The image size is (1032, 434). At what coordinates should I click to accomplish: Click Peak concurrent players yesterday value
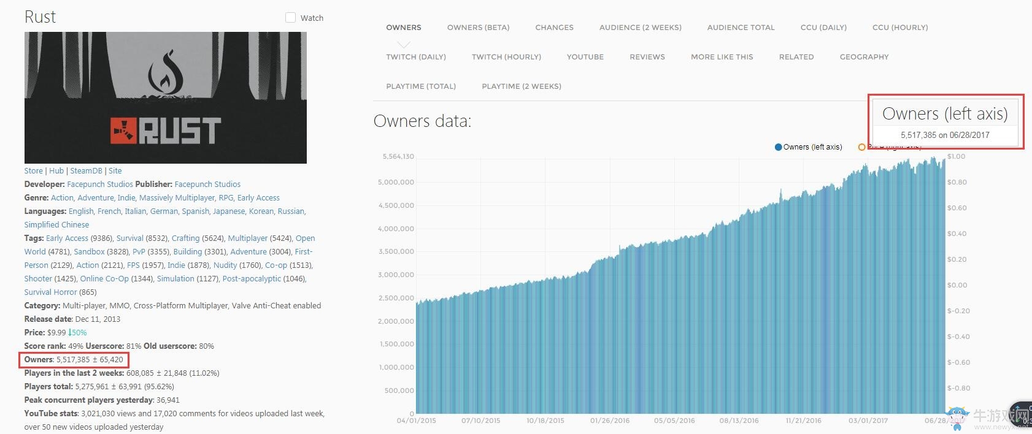point(168,400)
